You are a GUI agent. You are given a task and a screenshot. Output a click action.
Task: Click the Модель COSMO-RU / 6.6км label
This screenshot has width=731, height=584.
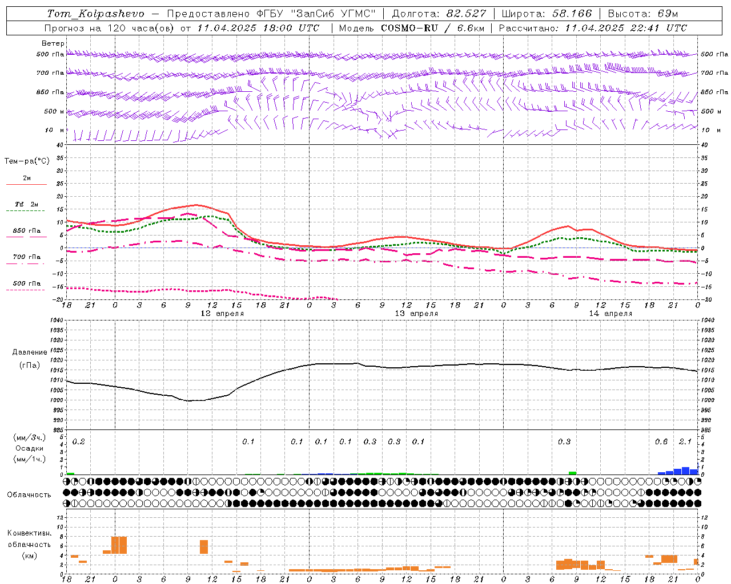click(x=412, y=28)
